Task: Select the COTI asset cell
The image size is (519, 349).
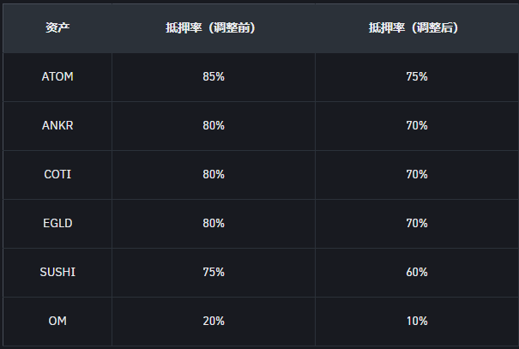Action: [57, 174]
